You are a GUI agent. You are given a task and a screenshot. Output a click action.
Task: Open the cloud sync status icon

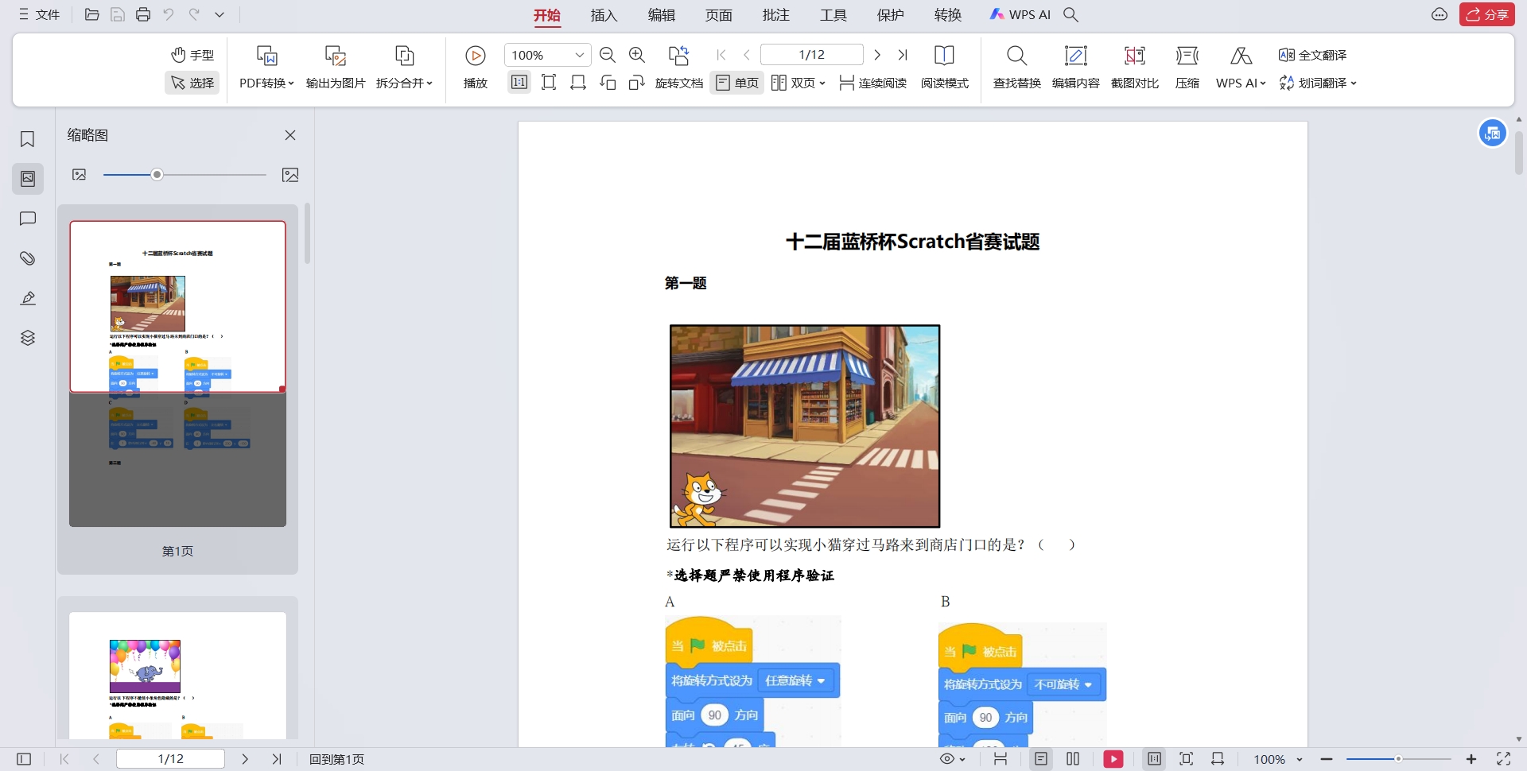point(1440,14)
